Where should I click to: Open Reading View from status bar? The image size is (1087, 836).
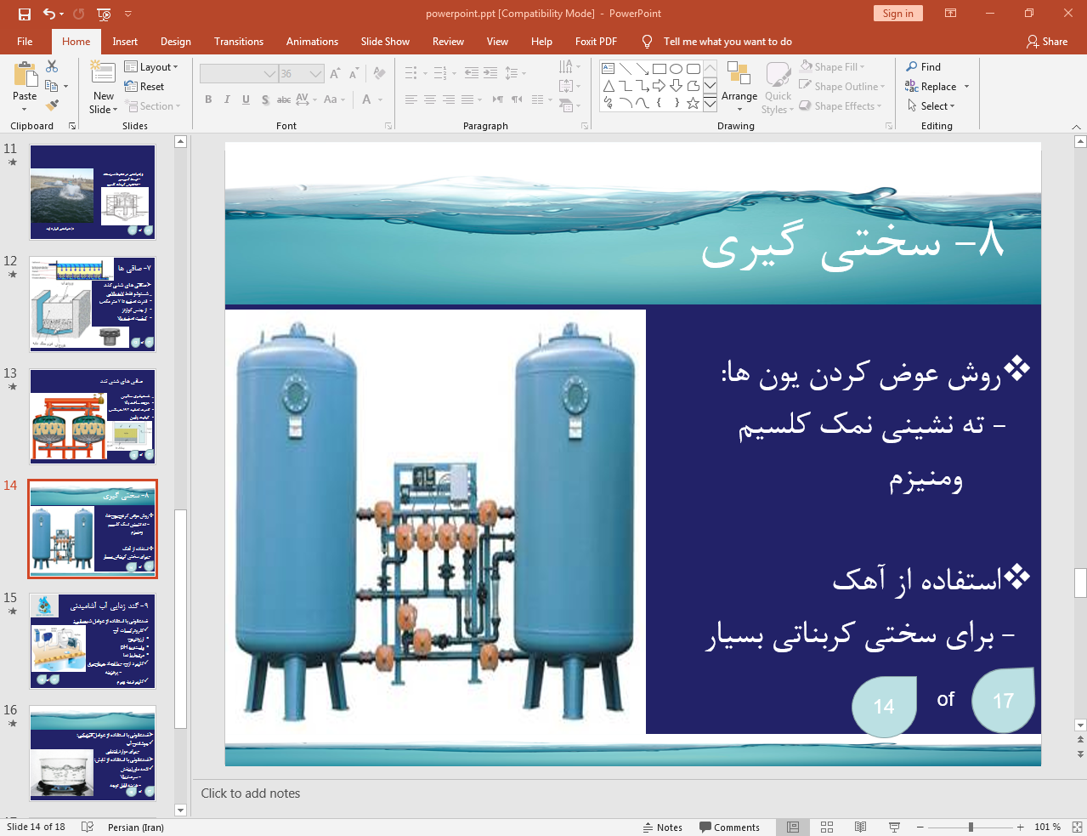(x=860, y=827)
